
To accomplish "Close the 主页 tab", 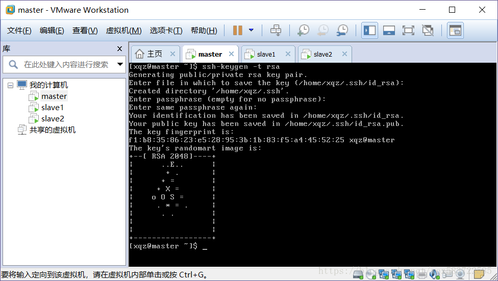I will tap(172, 54).
